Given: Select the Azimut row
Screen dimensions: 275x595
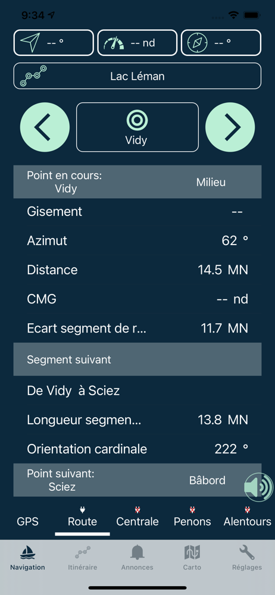Looking at the screenshot, I should pyautogui.click(x=137, y=240).
